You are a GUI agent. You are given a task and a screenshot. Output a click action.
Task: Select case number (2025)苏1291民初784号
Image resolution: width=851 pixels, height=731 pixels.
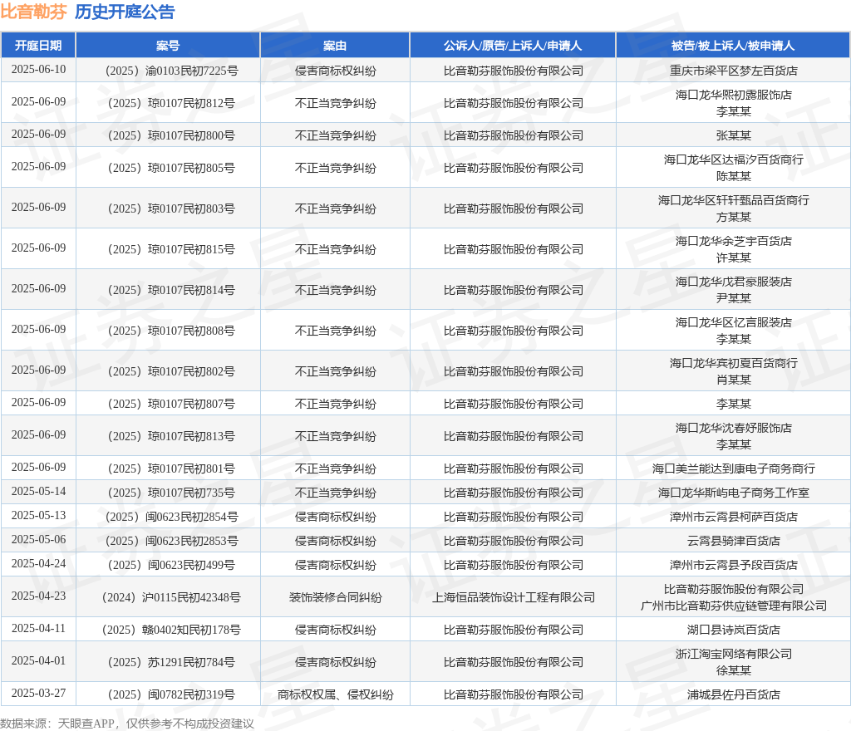(171, 662)
